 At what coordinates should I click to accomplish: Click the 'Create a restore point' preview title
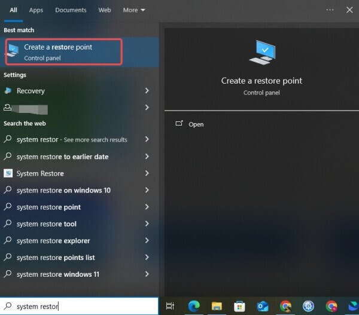point(261,81)
